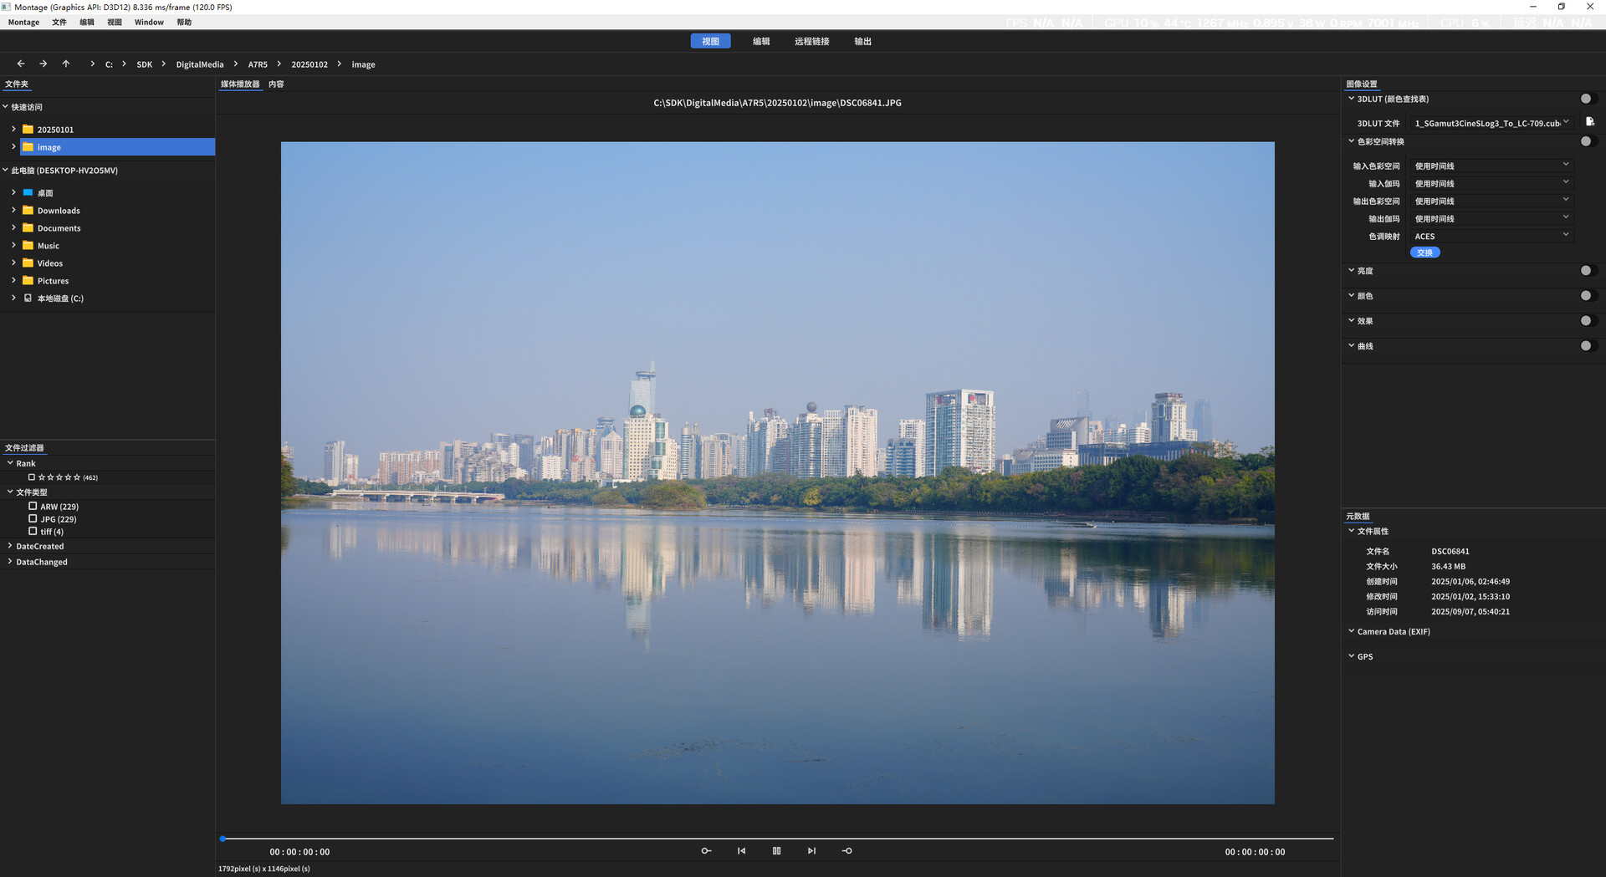The height and width of the screenshot is (877, 1606).
Task: Open the 输入色彩空间 dropdown
Action: point(1491,166)
